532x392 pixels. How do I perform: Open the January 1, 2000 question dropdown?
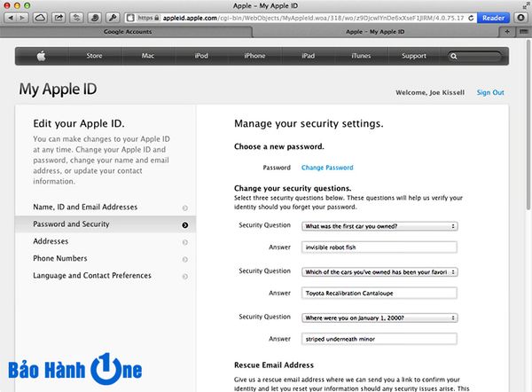point(379,317)
